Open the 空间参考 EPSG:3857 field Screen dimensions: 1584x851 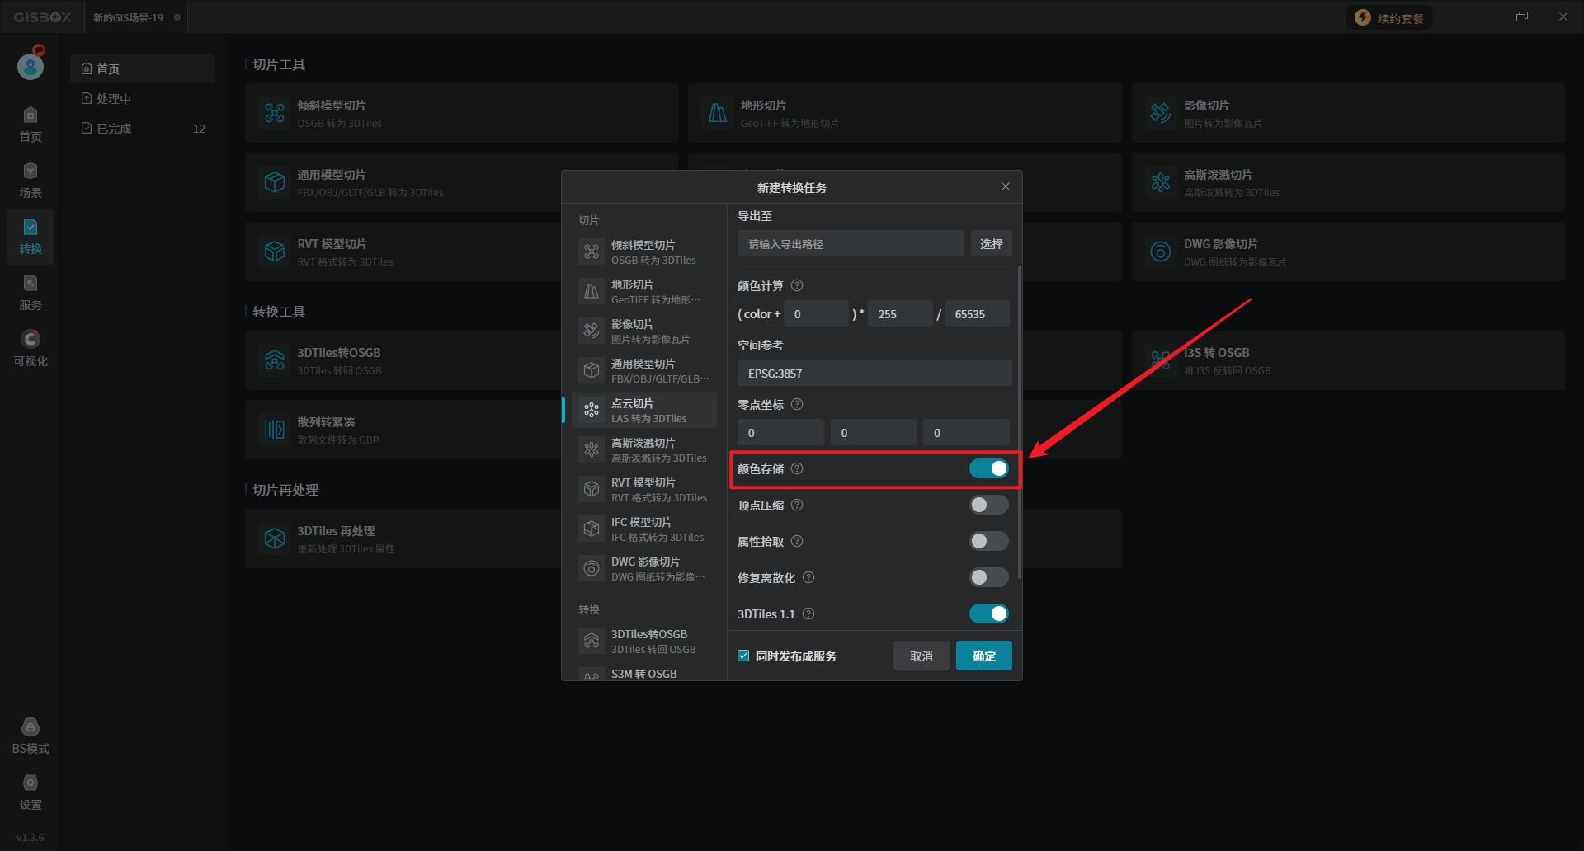(x=874, y=374)
